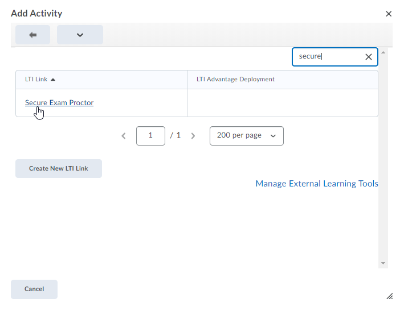404x311 pixels.
Task: Open Manage External Learning Tools link
Action: coord(316,184)
